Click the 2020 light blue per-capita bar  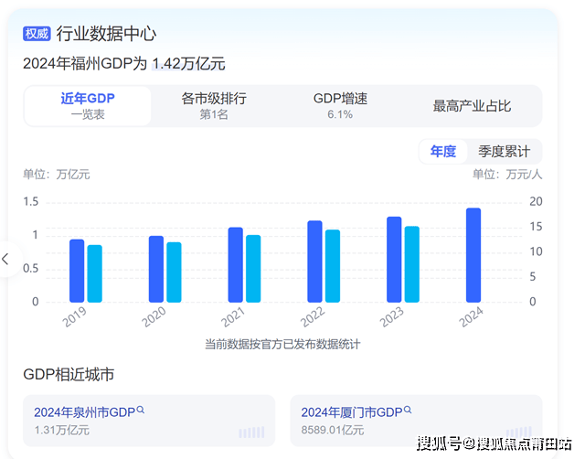(x=174, y=272)
